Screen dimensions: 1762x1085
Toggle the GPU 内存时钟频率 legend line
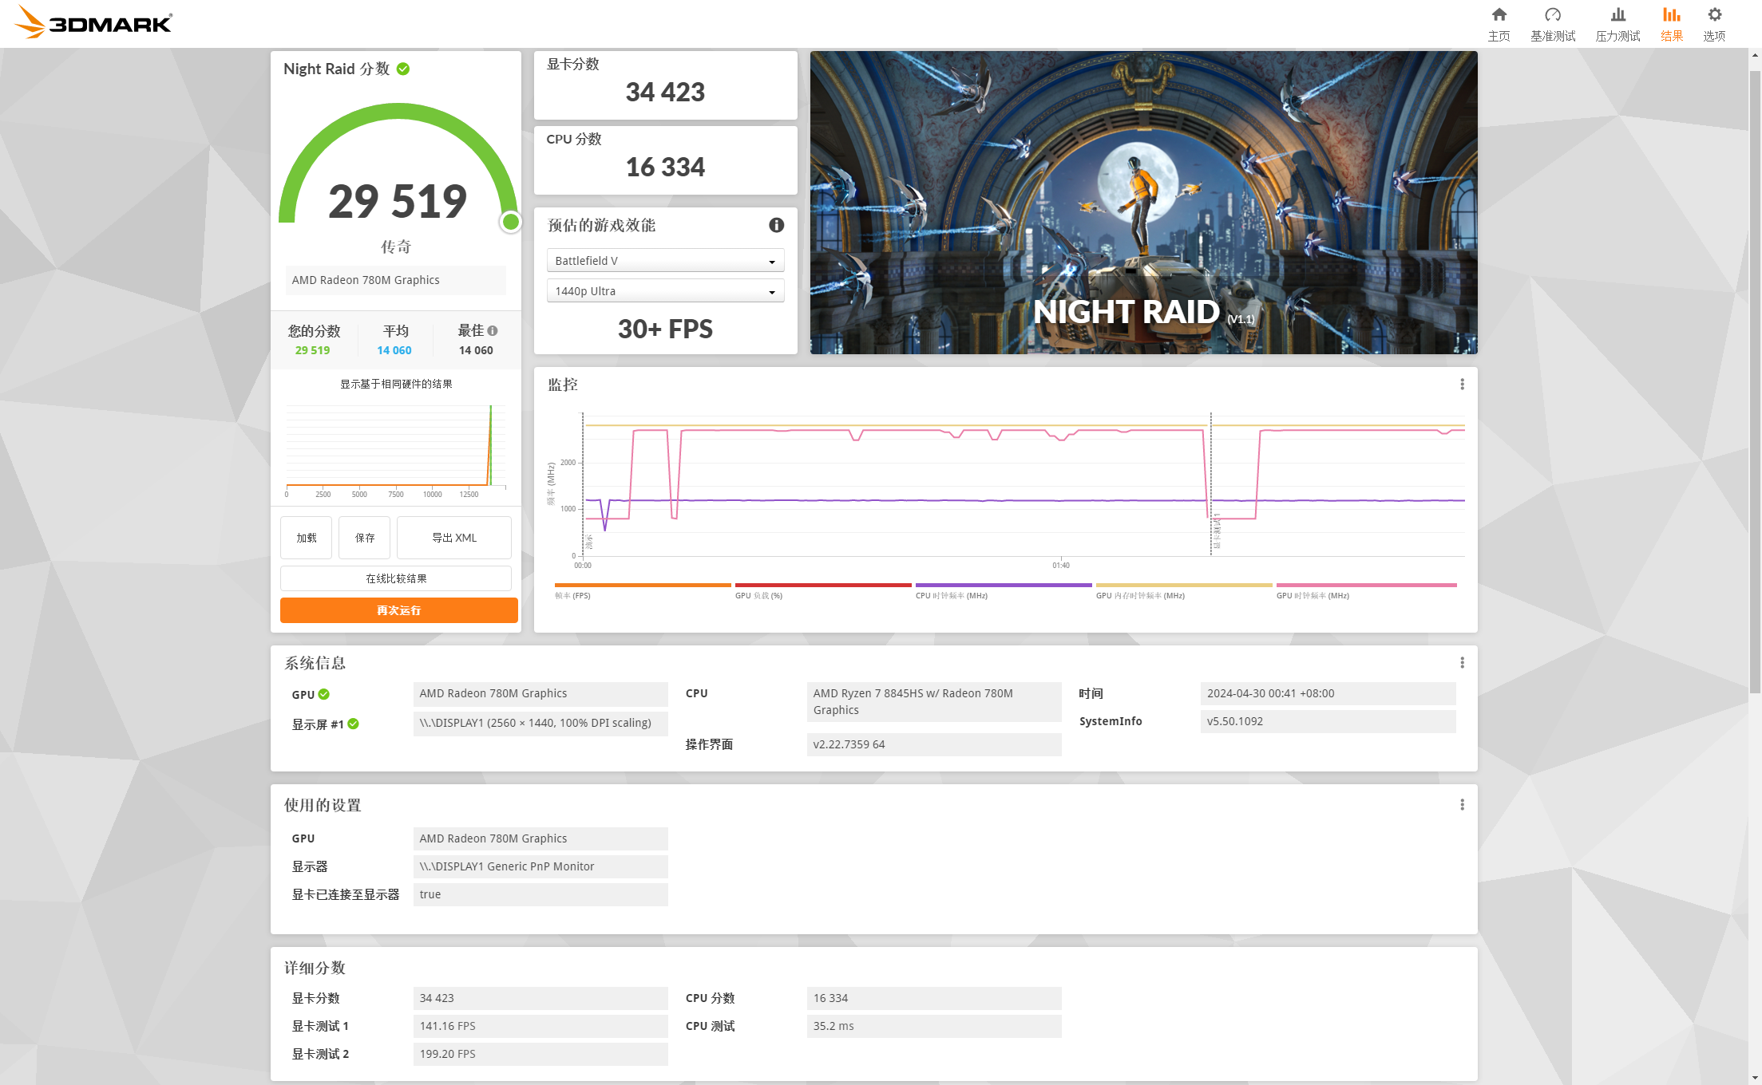1183,590
